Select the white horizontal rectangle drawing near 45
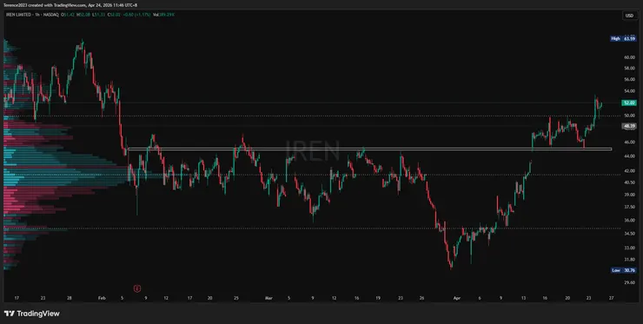Viewport: 643px width, 324px height. click(x=370, y=149)
